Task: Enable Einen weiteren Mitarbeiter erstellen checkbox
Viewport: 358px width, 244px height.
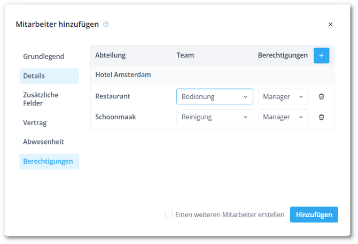Action: point(169,215)
